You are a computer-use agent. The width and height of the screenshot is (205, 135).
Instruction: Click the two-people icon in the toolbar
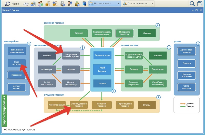40,4
